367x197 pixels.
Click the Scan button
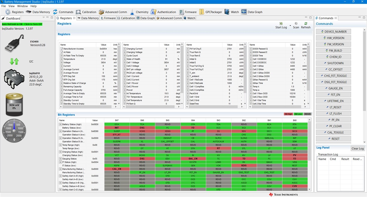(x=296, y=25)
